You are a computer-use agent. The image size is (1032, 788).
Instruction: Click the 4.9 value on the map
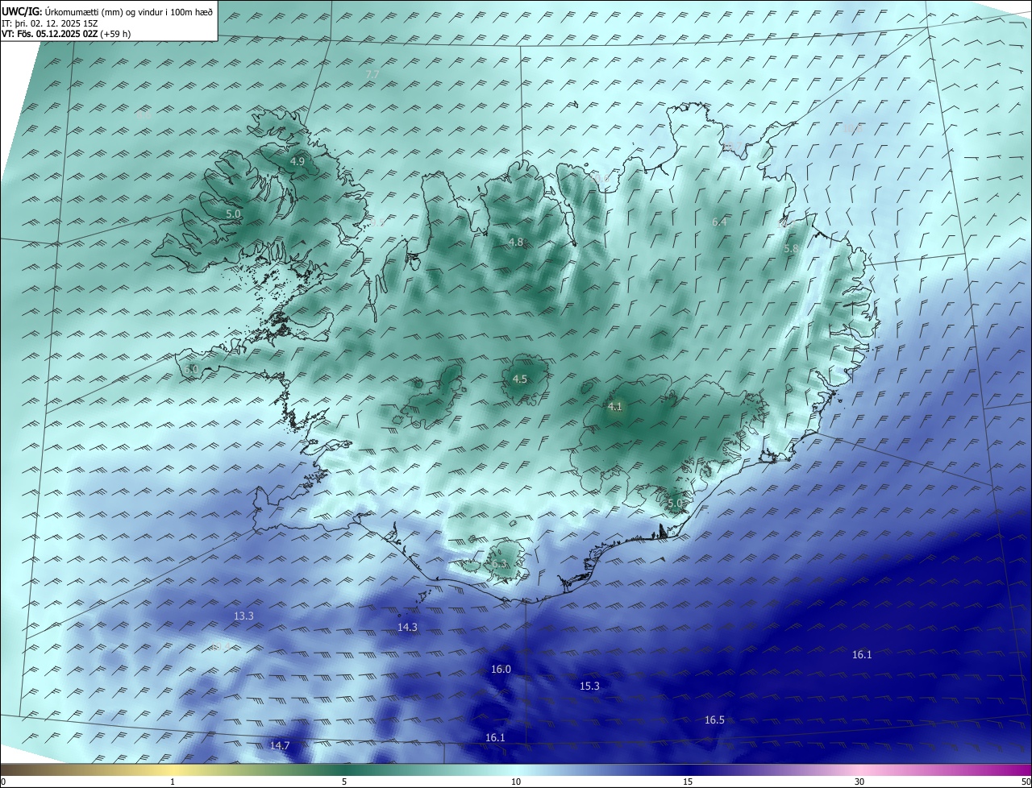[298, 161]
